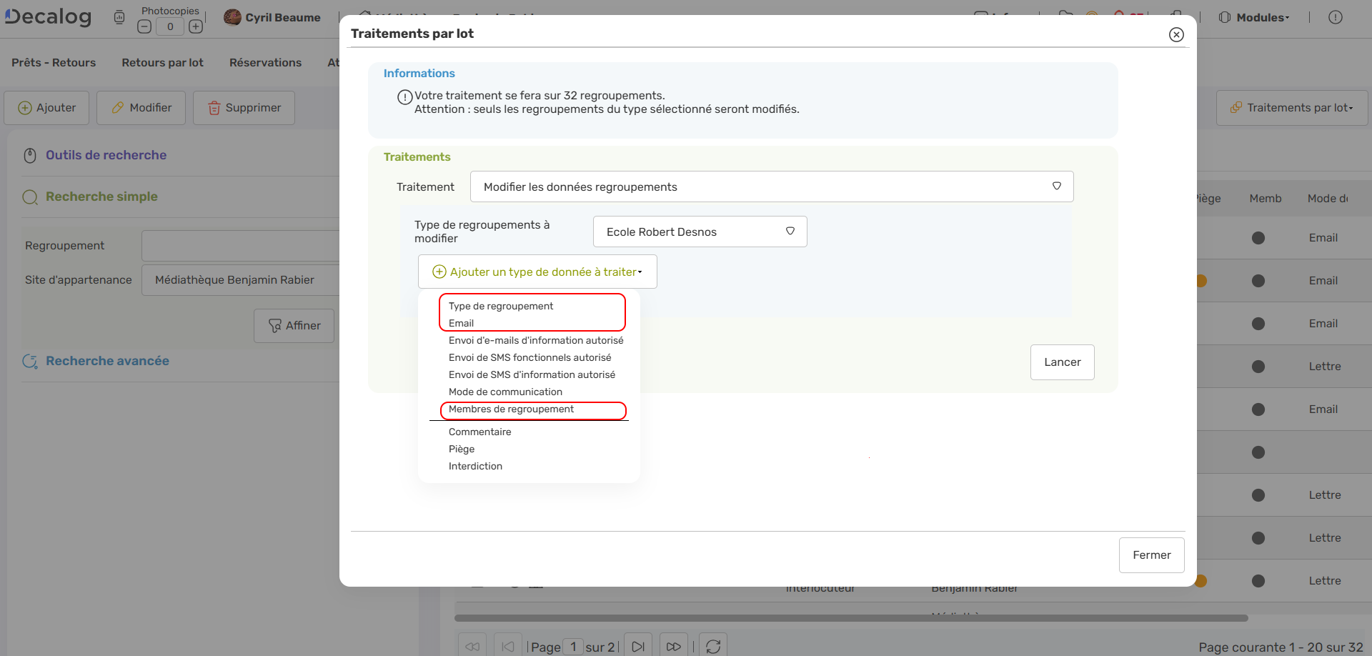This screenshot has height=656, width=1372.
Task: Open Site d'appartenance Médiathèque Benjamin Rabier field
Action: pyautogui.click(x=241, y=280)
